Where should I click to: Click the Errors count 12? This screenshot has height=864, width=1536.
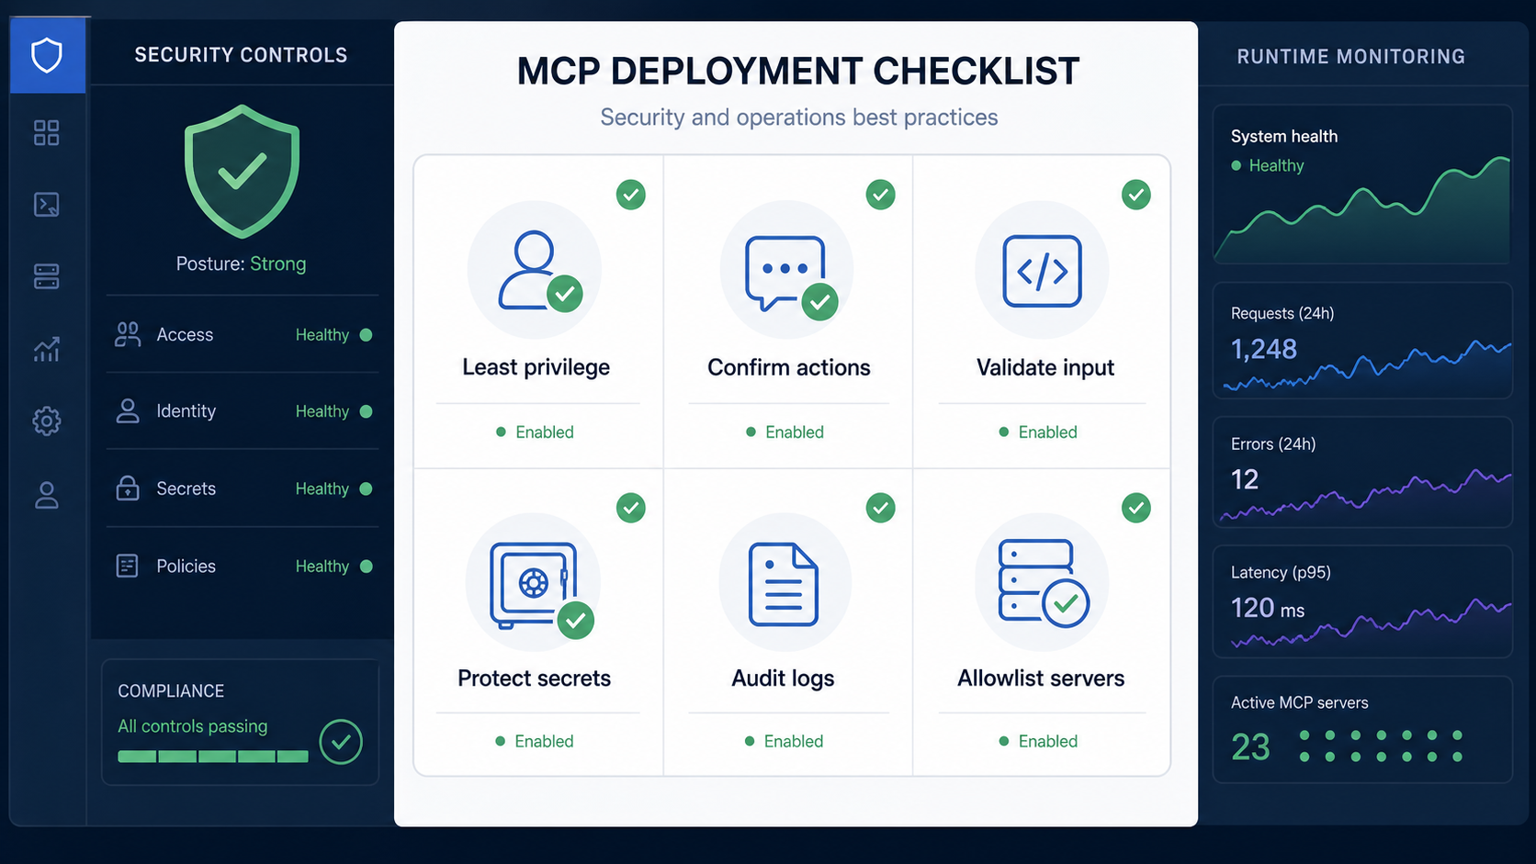pos(1245,479)
